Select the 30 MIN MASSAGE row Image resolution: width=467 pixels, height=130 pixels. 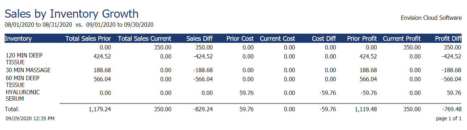click(233, 70)
